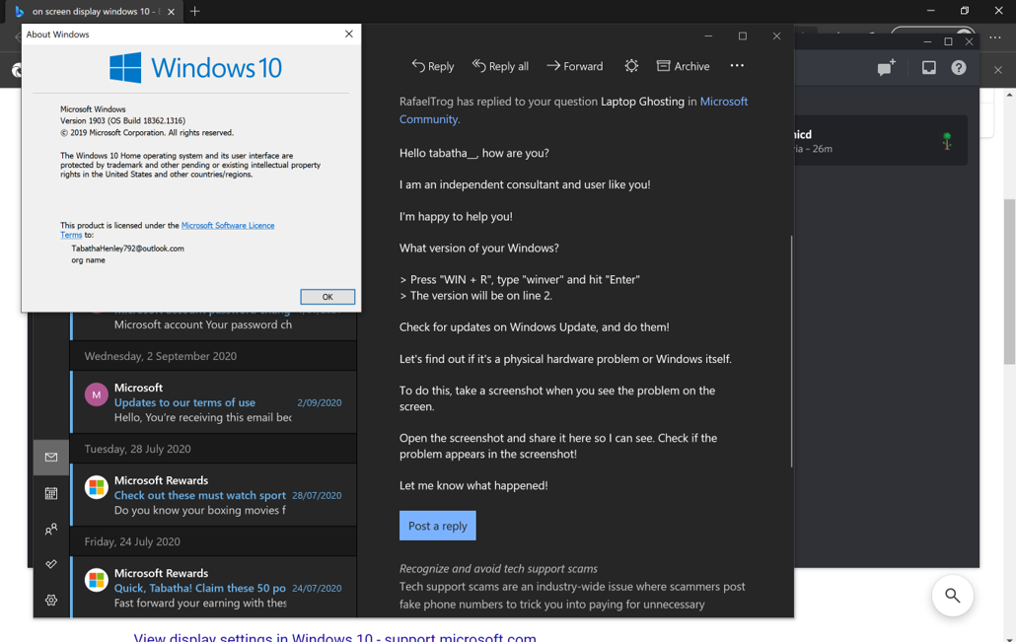Maximize the Mail window

click(743, 36)
